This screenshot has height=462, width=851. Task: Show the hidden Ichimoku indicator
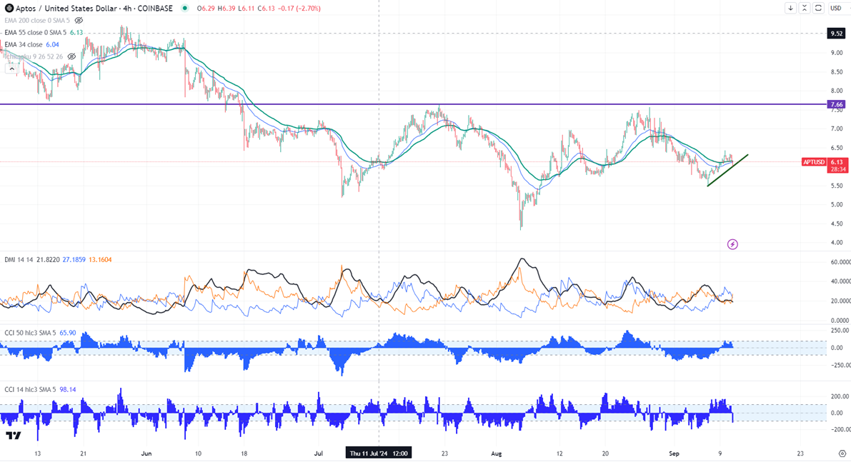tap(71, 56)
